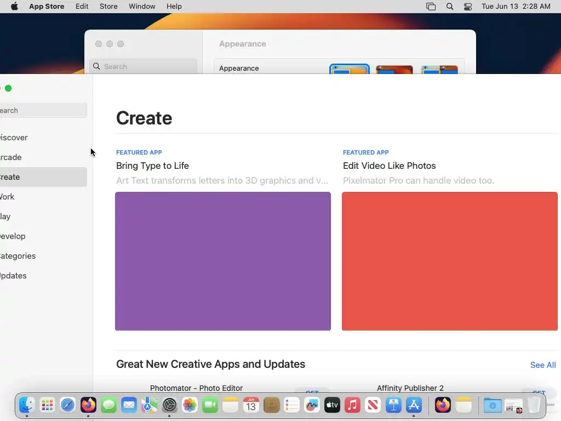This screenshot has height=421, width=561.
Task: Open Finder from the dock
Action: point(27,405)
